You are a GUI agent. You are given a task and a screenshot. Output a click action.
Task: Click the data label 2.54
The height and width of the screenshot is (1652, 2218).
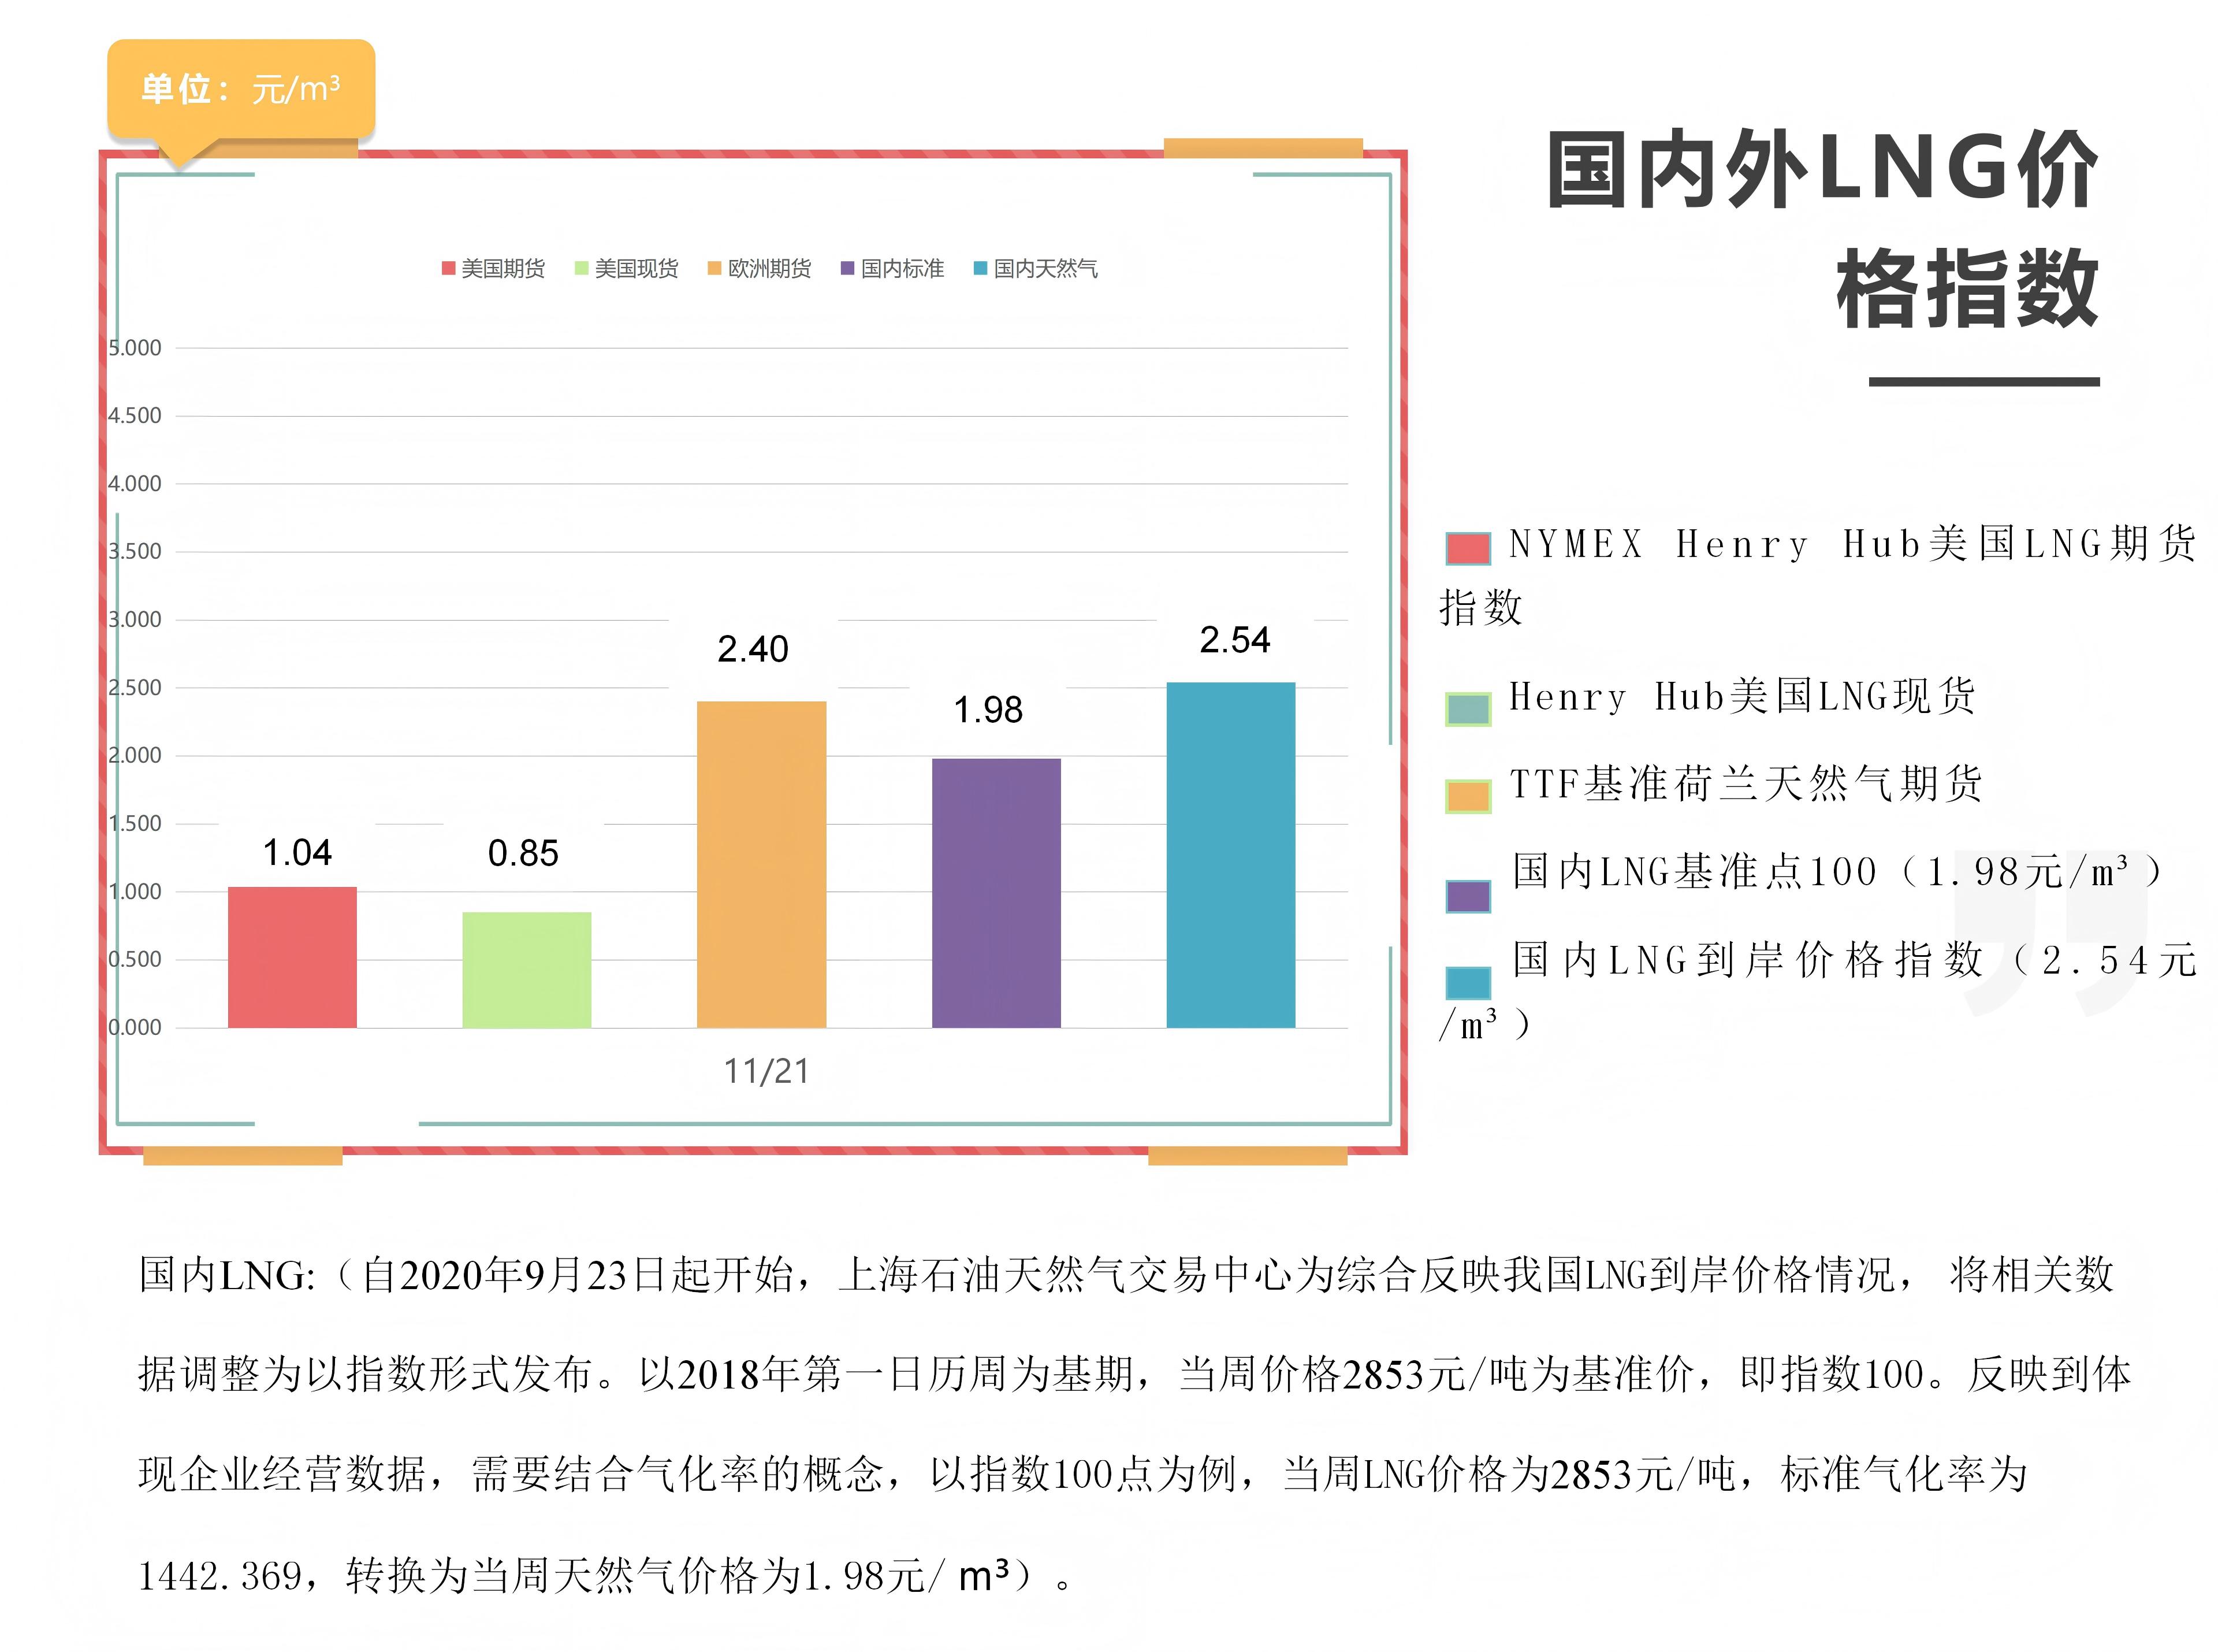tap(1235, 640)
